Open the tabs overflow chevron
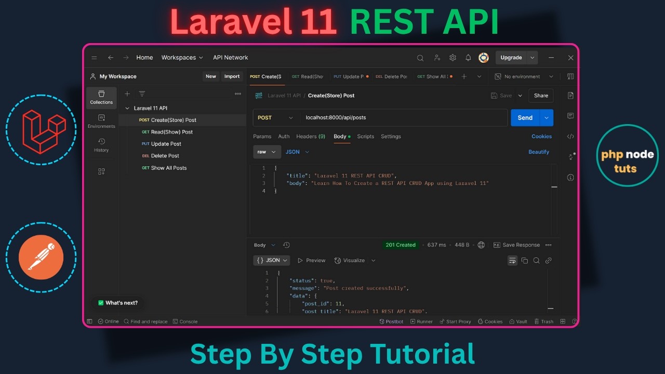This screenshot has width=665, height=374. 479,76
